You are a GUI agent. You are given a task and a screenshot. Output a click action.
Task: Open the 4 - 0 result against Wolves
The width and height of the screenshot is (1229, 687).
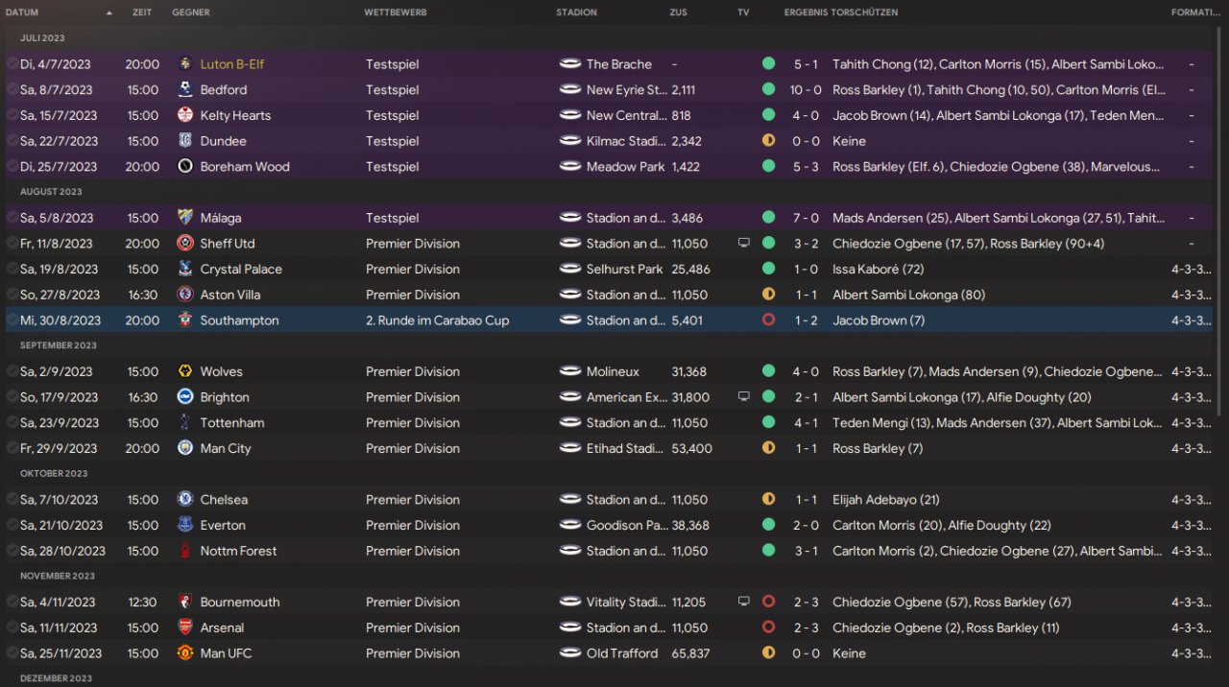tap(806, 371)
